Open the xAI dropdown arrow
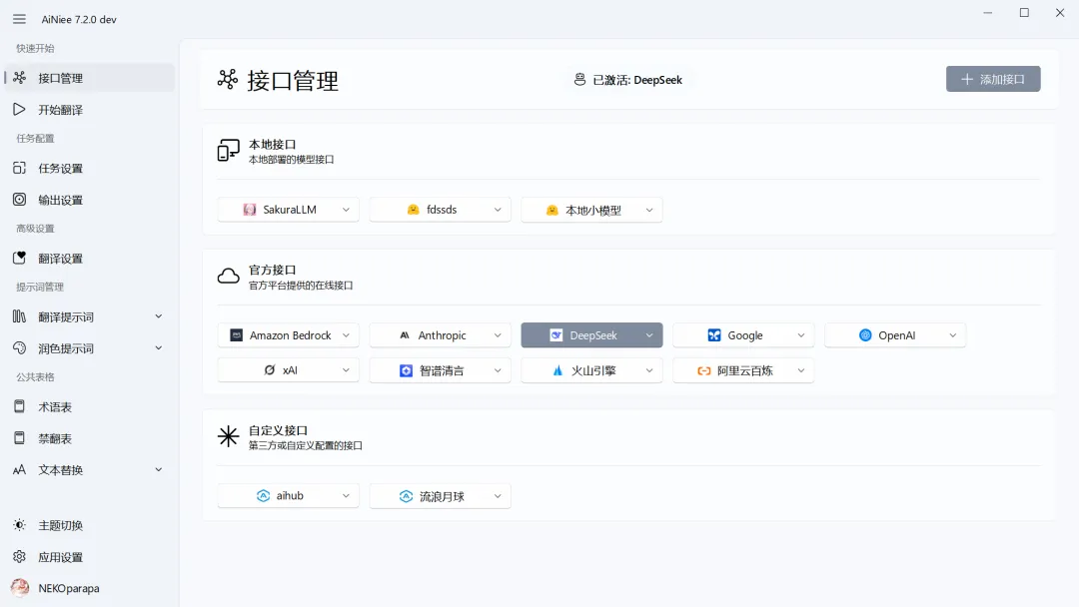 [346, 369]
